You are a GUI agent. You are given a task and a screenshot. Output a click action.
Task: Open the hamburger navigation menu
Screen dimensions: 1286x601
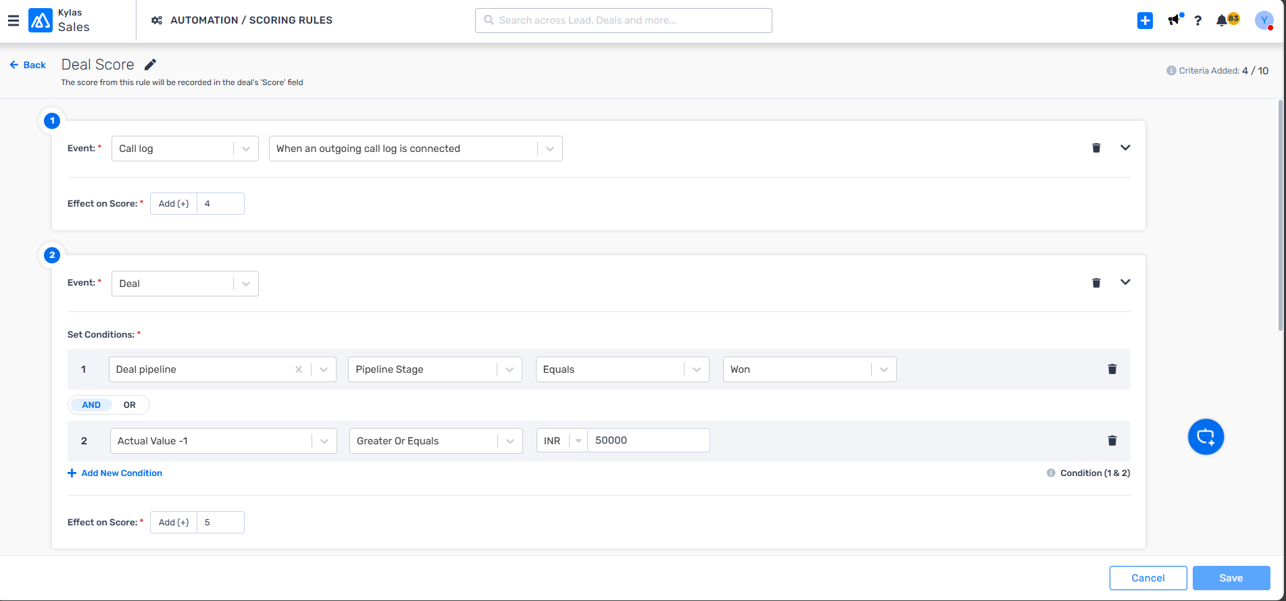point(14,21)
